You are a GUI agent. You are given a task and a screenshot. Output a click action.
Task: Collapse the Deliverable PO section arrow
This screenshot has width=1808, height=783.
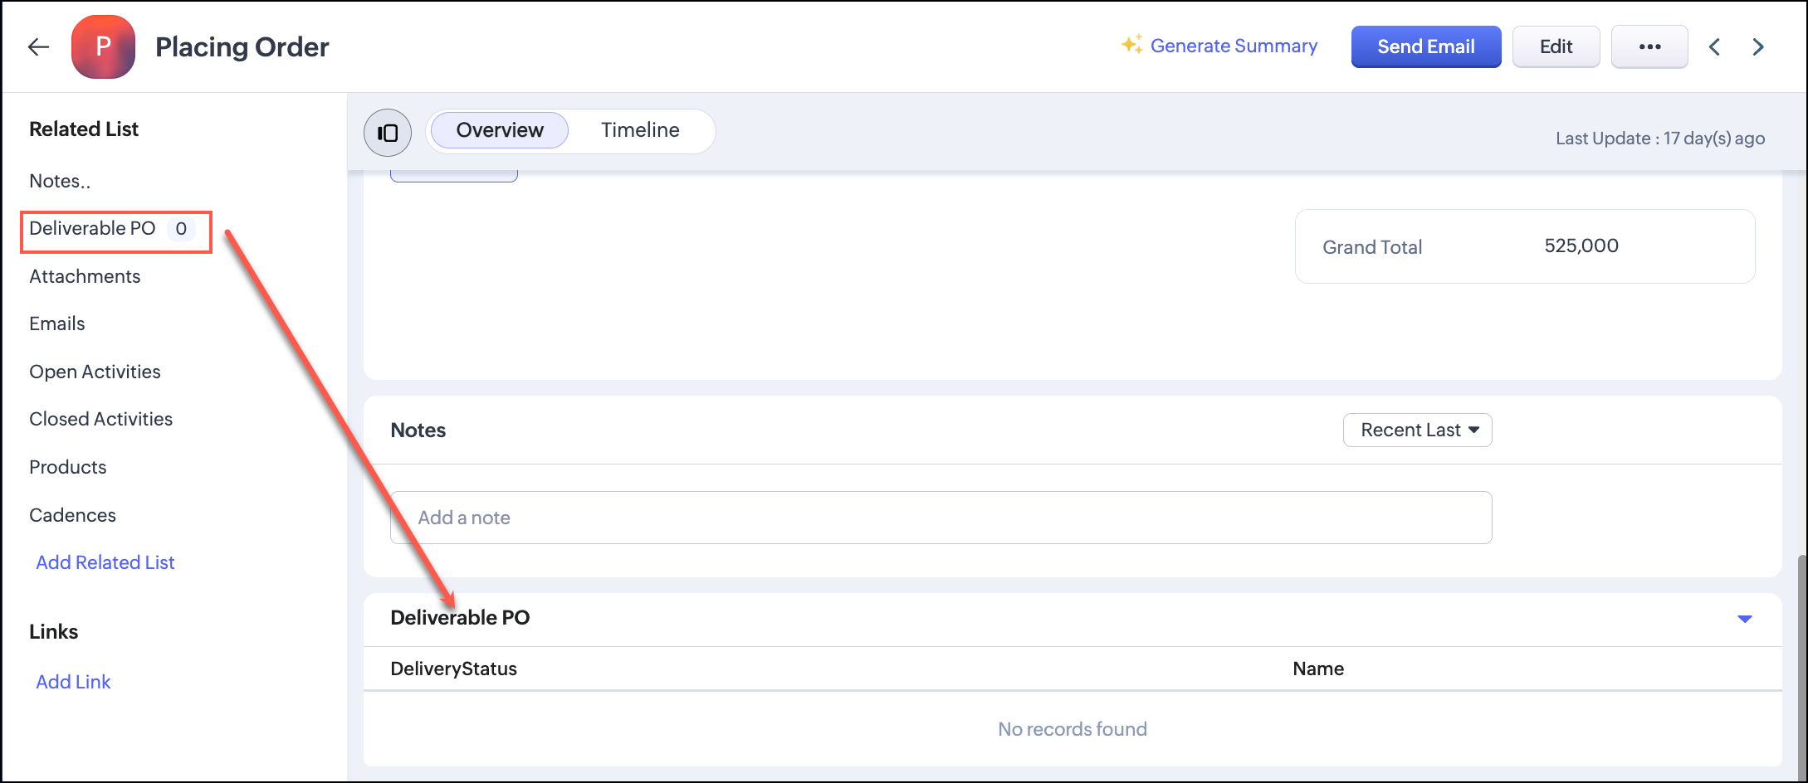pyautogui.click(x=1744, y=619)
